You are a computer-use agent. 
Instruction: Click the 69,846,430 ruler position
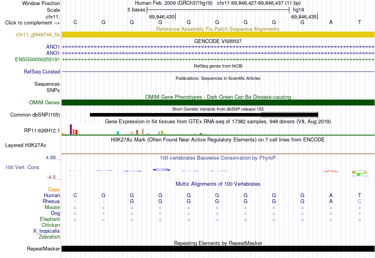coord(162,17)
